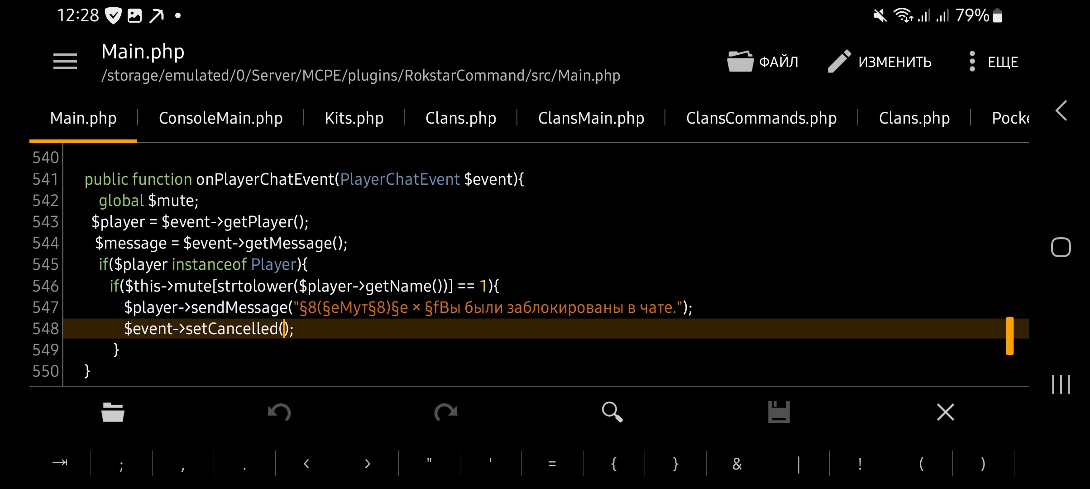Close bottom toolbar with X icon
The image size is (1090, 489).
point(945,412)
